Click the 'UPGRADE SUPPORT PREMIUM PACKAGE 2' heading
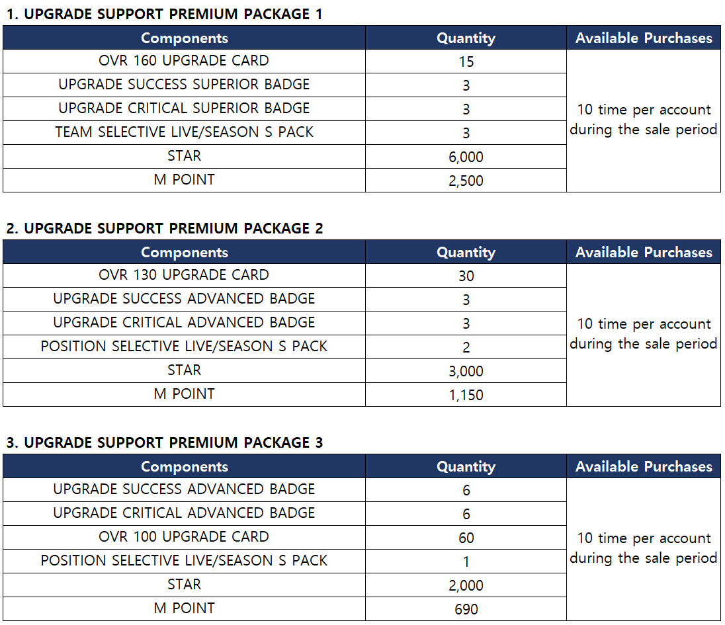Image resolution: width=725 pixels, height=625 pixels. pyautogui.click(x=164, y=228)
